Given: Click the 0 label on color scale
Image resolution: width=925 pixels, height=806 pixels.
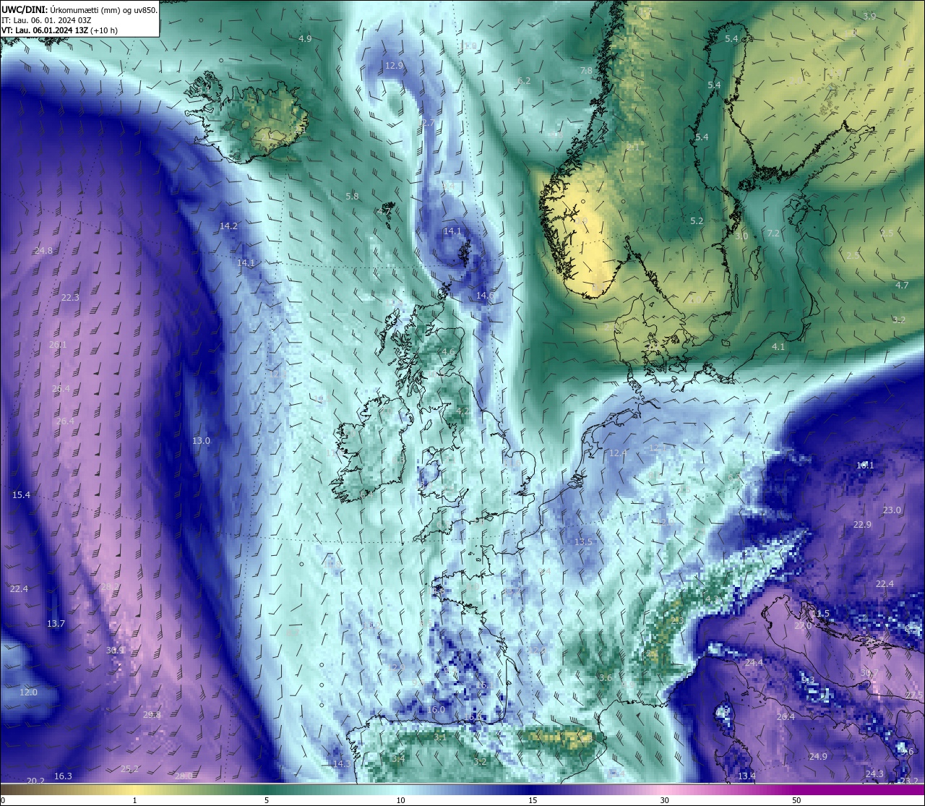Looking at the screenshot, I should click(3, 800).
